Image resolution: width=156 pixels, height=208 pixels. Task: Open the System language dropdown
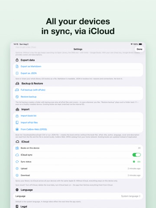click(x=131, y=196)
